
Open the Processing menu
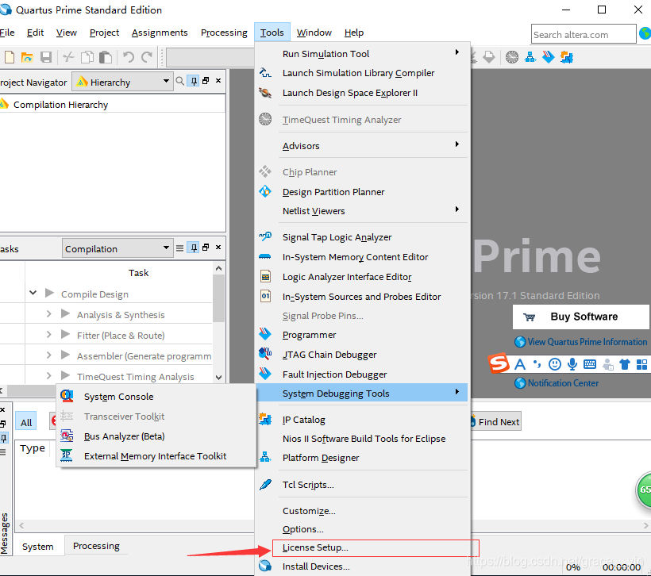click(224, 33)
